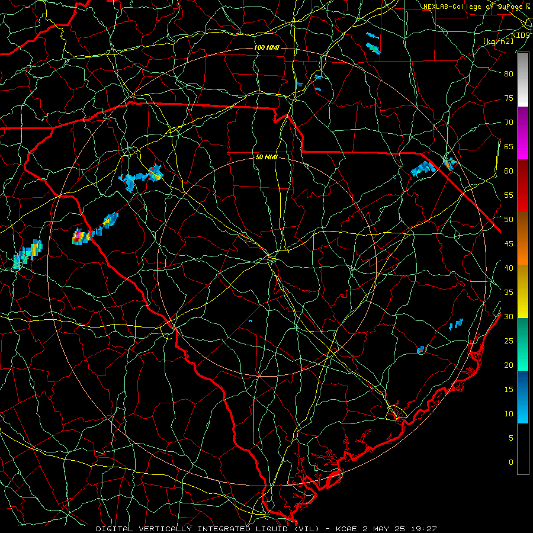Click the '60' value on the color scale

click(509, 171)
